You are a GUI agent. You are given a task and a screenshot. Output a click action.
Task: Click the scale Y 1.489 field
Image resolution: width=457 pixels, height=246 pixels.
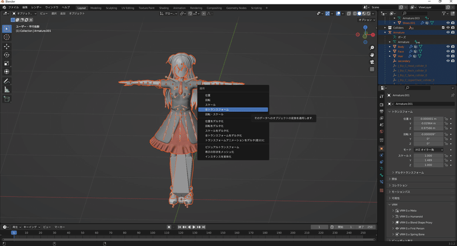[x=428, y=160]
